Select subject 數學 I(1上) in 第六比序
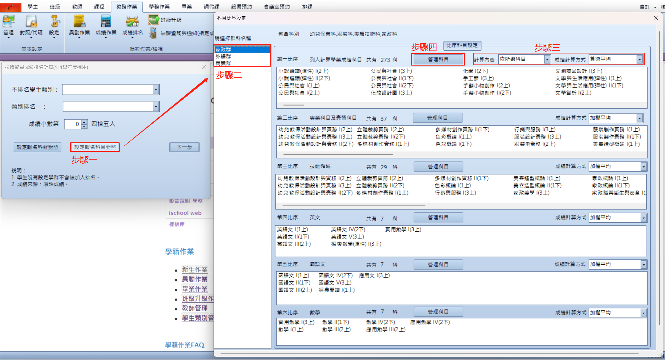 (291, 329)
